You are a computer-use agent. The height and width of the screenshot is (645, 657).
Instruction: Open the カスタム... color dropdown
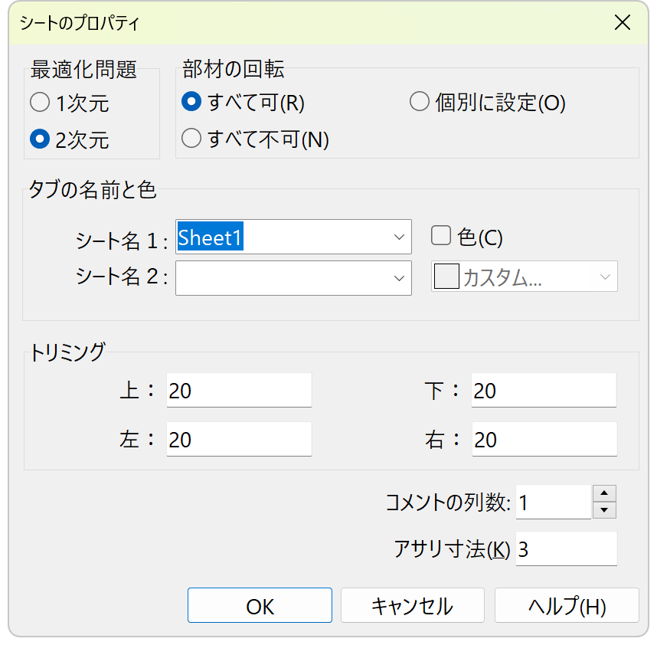[x=606, y=277]
